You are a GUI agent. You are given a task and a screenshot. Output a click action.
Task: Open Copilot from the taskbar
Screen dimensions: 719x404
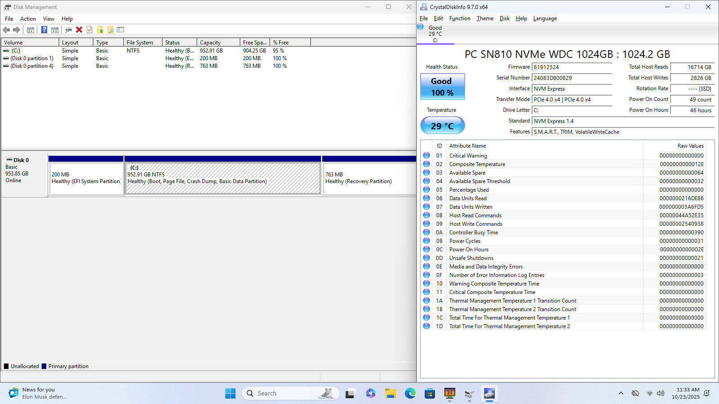tap(370, 393)
